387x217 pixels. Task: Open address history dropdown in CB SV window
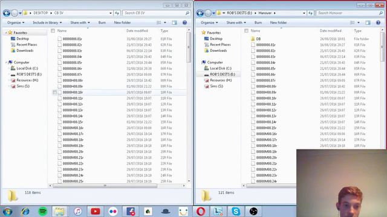(x=111, y=13)
